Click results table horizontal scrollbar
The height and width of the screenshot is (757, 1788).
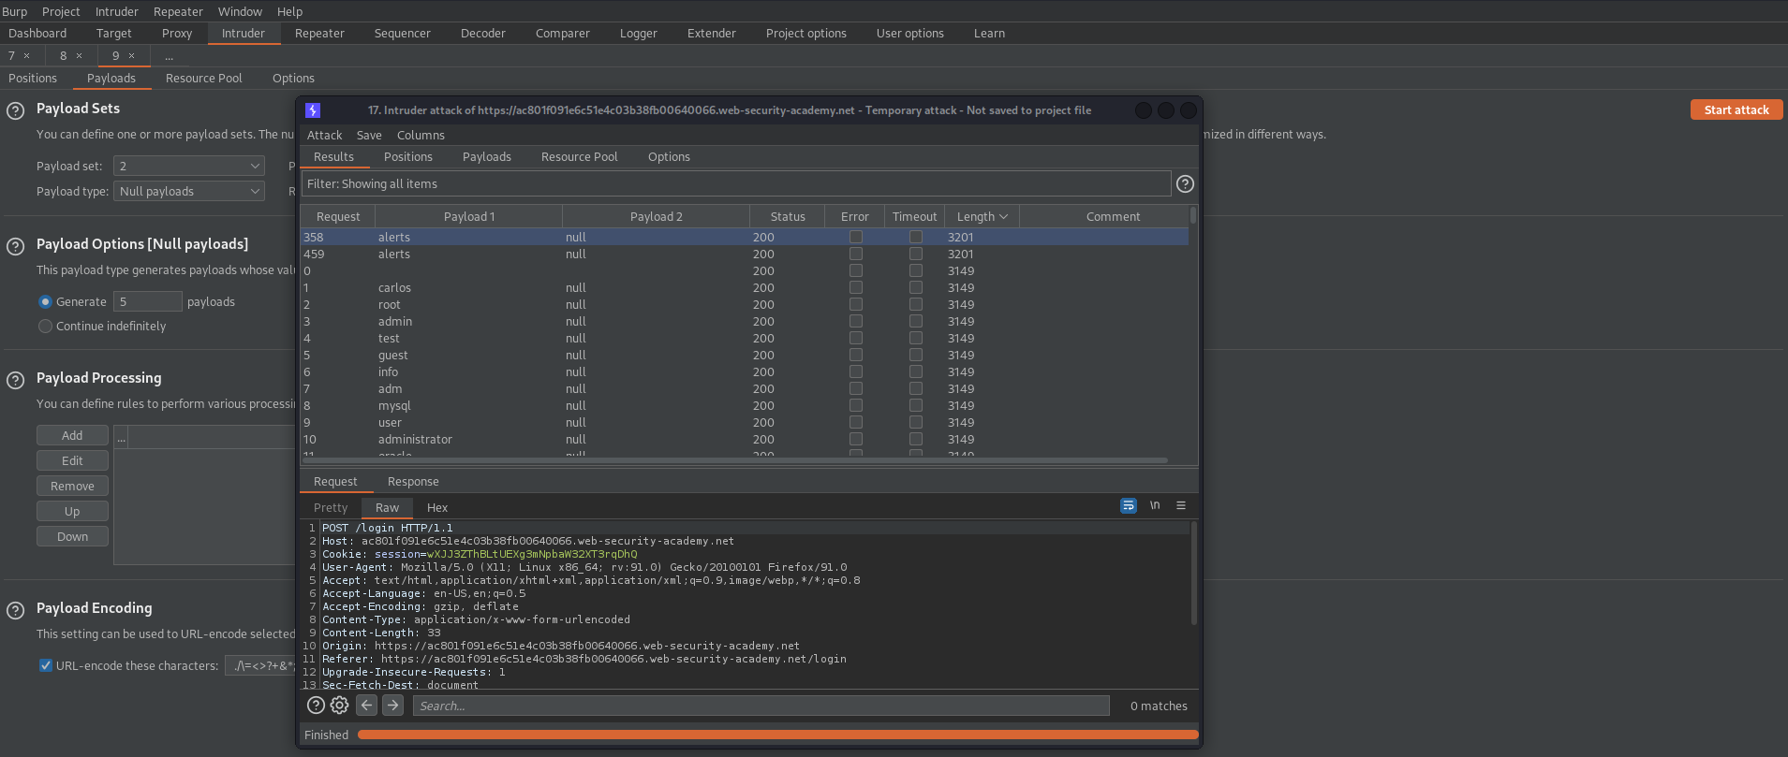735,460
